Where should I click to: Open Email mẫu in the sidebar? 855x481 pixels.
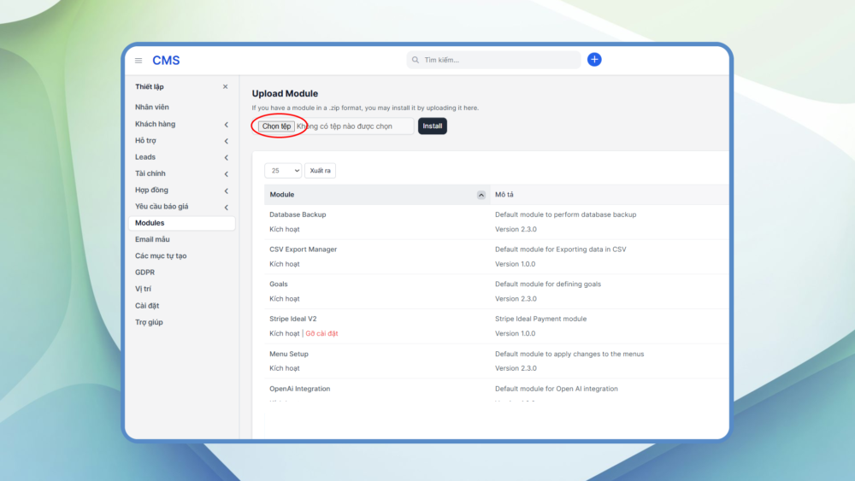click(x=152, y=239)
